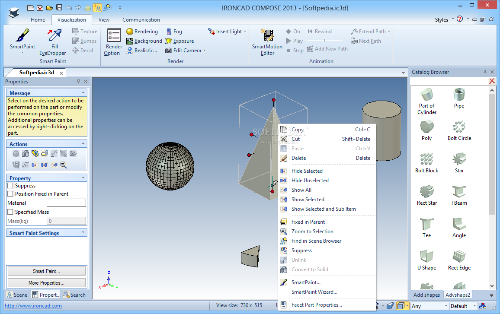Click the Catalog Browser scroll down arrow
This screenshot has height=314, width=500.
coord(492,286)
